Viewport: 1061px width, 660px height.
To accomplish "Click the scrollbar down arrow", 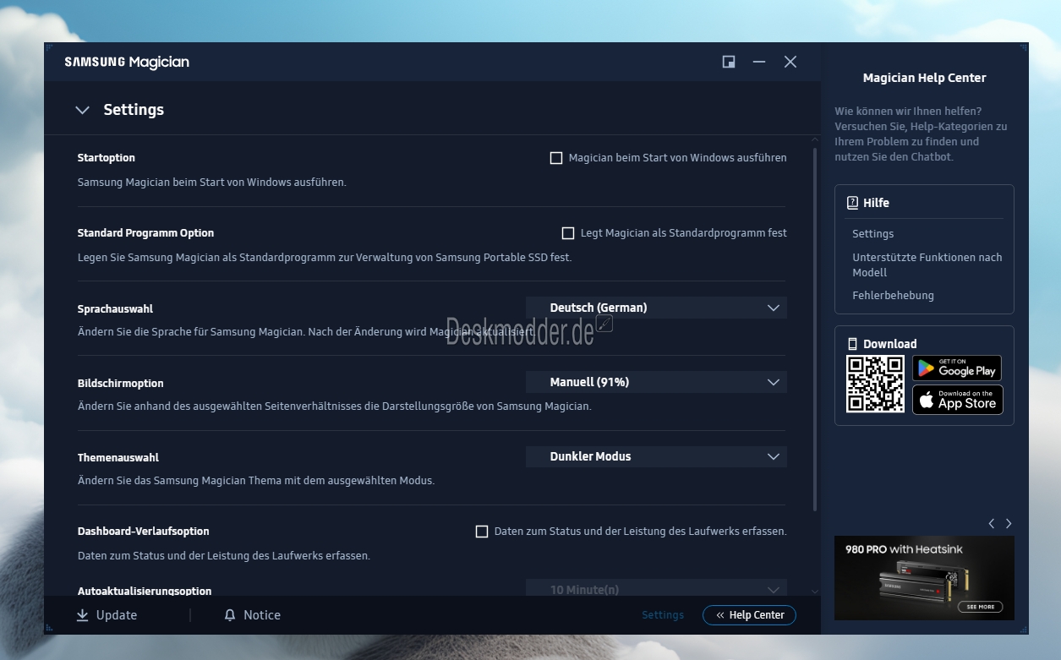I will click(815, 591).
